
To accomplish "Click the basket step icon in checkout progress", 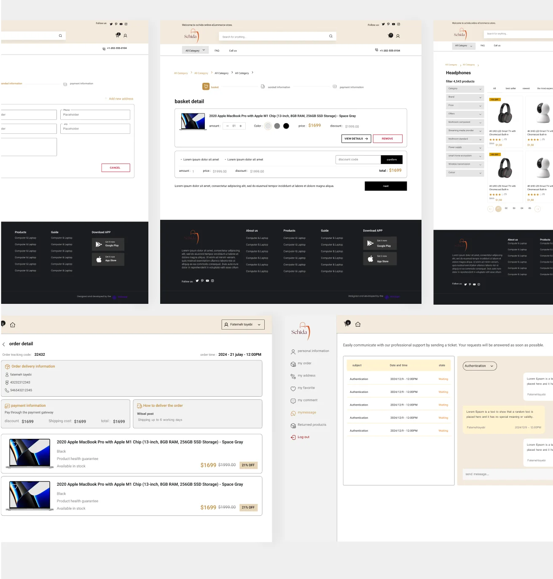I will [x=206, y=87].
